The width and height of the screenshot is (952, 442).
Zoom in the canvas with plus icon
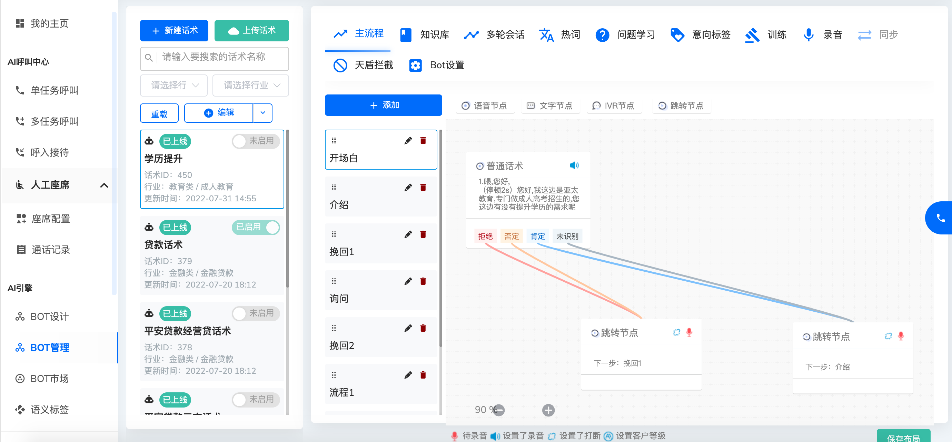coord(548,410)
